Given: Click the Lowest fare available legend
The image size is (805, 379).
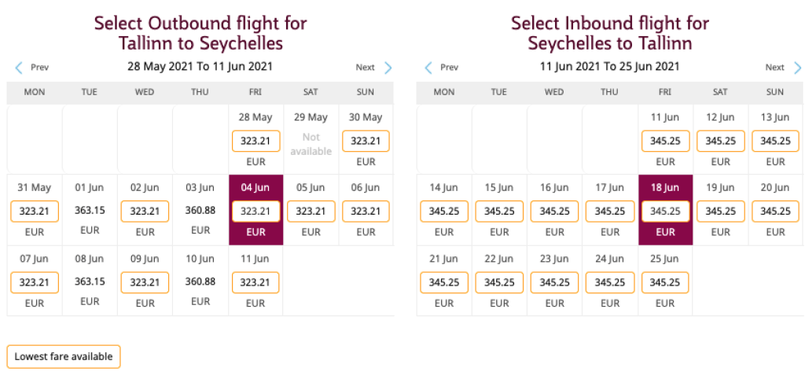Looking at the screenshot, I should [64, 356].
